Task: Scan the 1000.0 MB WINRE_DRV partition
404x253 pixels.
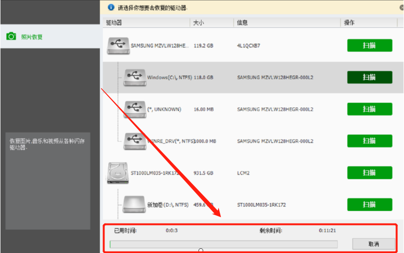Action: (x=369, y=141)
